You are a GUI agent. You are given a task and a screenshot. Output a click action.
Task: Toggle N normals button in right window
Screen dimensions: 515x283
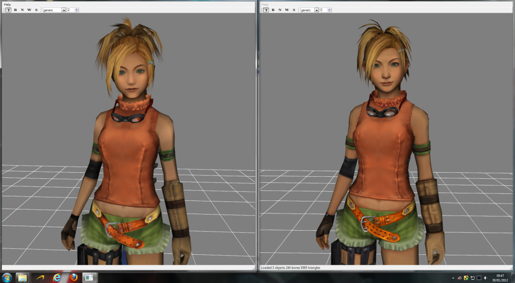280,10
